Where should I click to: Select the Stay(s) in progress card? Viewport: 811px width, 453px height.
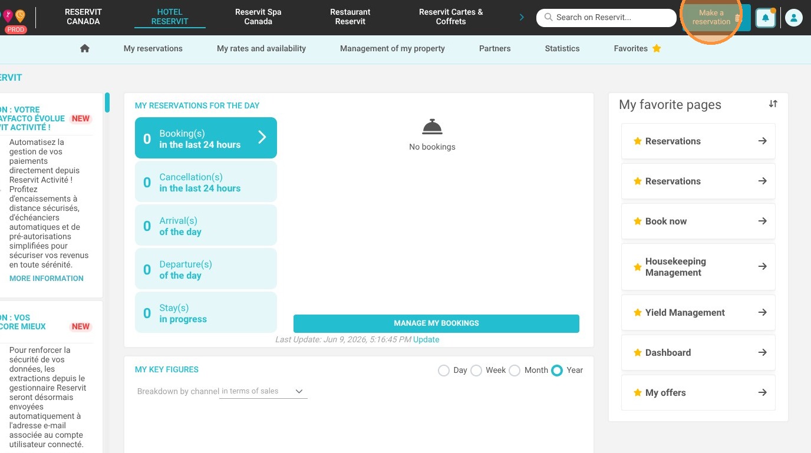pos(206,313)
